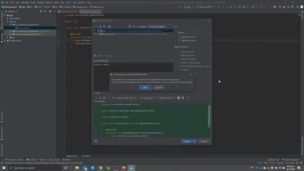Click the Expand All icon in the commit dialog toolbar

[x=130, y=27]
